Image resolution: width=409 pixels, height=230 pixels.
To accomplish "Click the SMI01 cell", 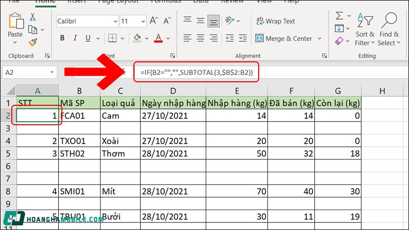I will click(x=80, y=191).
